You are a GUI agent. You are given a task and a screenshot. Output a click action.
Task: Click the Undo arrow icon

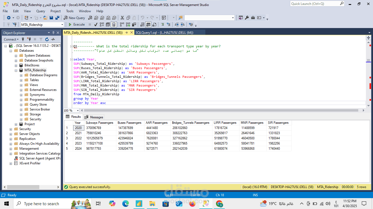tap(142, 18)
